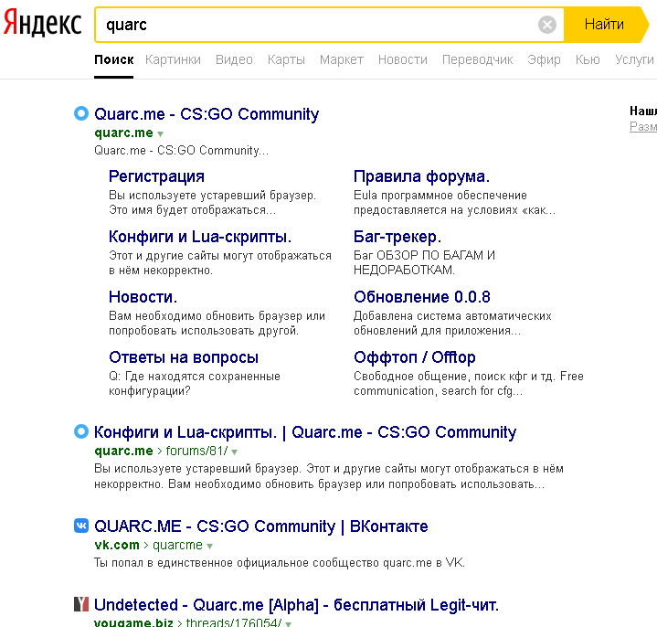Click text 'Eula программное обеспечение'
Image resolution: width=657 pixels, height=627 pixels.
(x=440, y=196)
